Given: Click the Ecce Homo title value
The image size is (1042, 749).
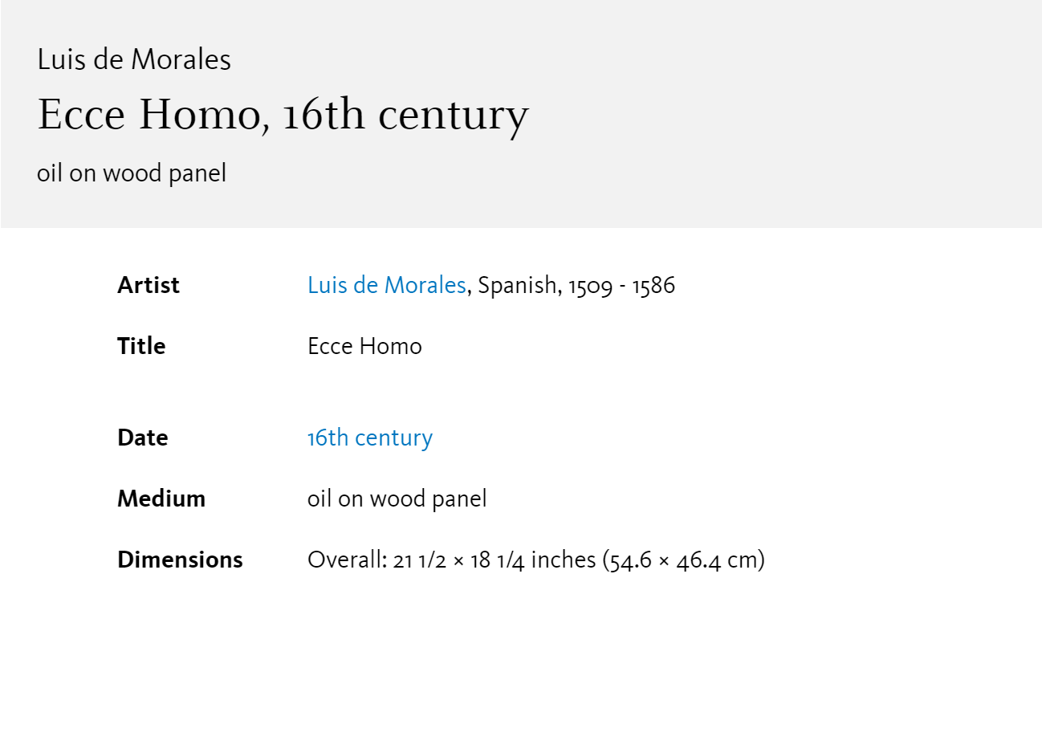Looking at the screenshot, I should 364,346.
